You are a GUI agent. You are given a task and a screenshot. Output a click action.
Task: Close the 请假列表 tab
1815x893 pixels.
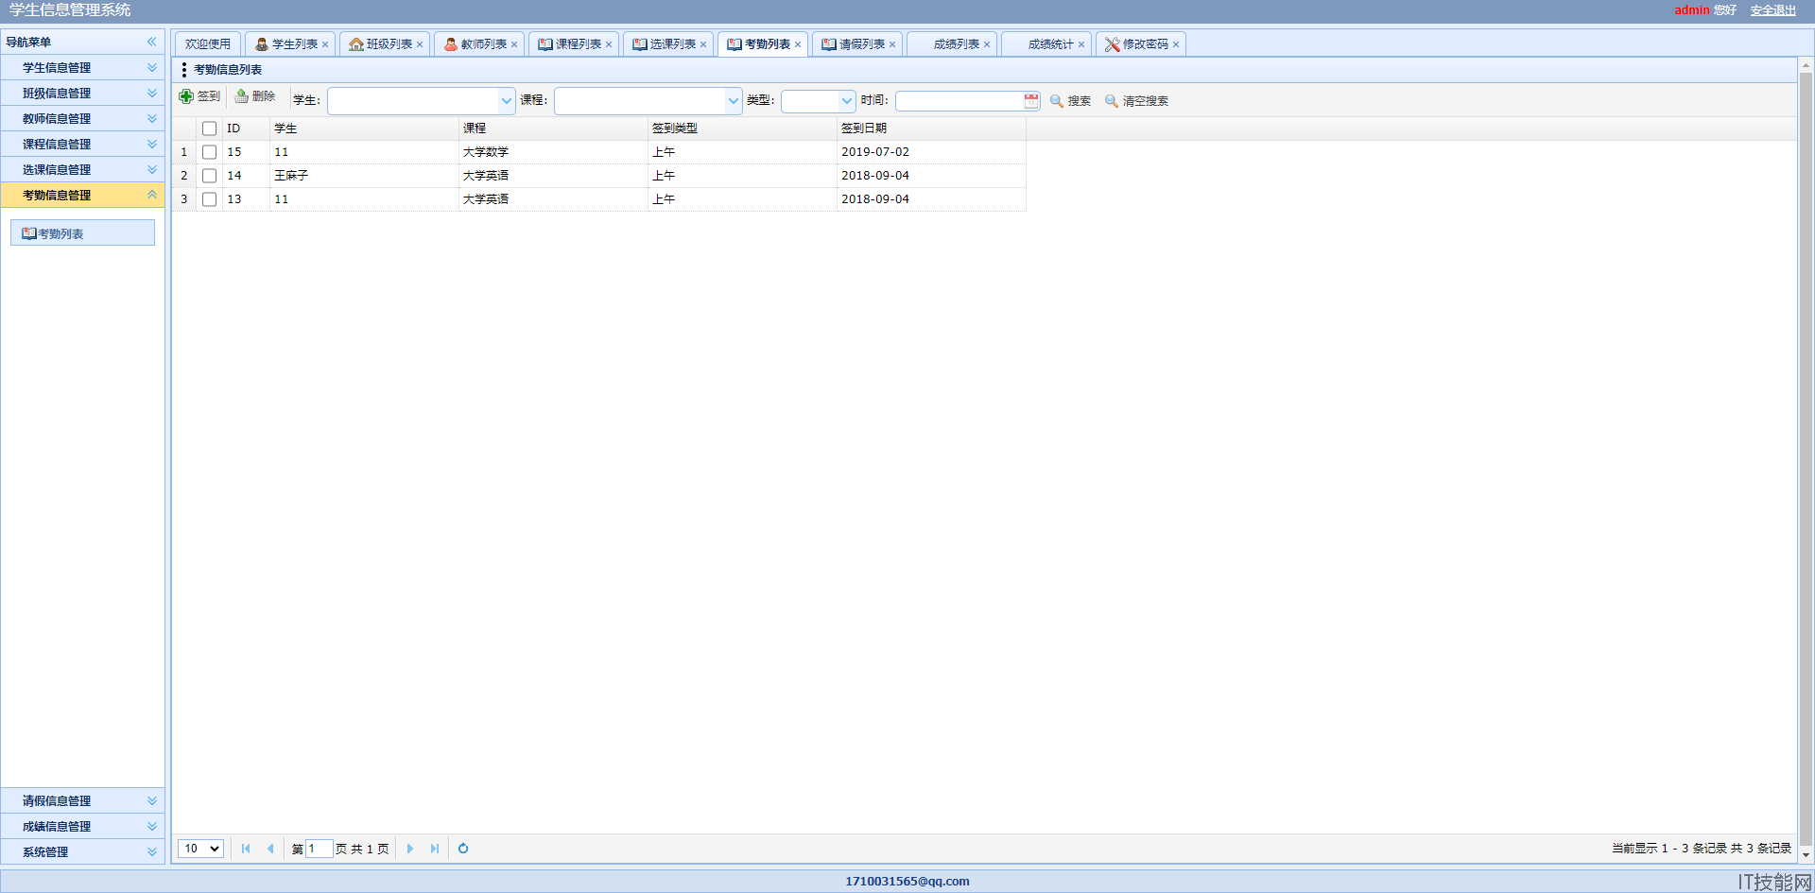[x=892, y=44]
